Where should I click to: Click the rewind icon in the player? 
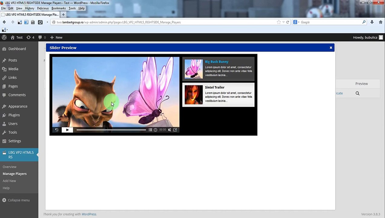click(x=57, y=130)
